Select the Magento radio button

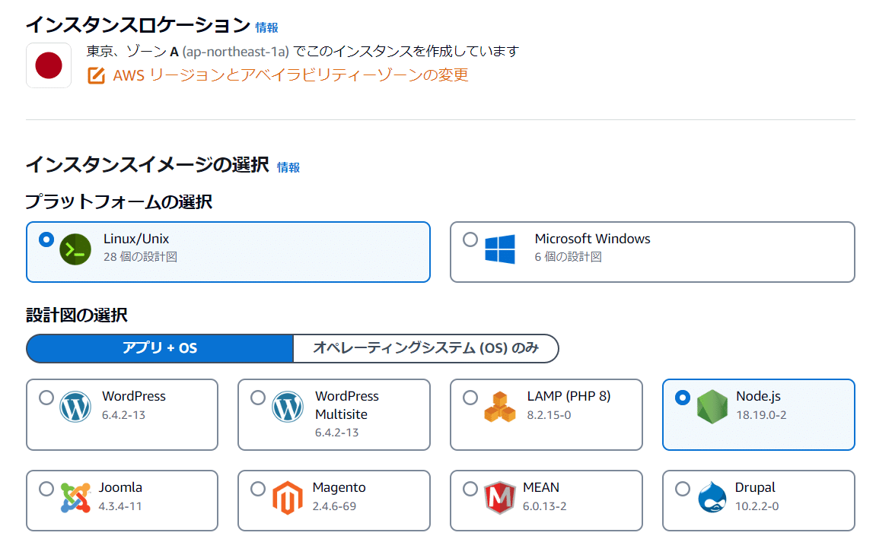click(x=258, y=489)
